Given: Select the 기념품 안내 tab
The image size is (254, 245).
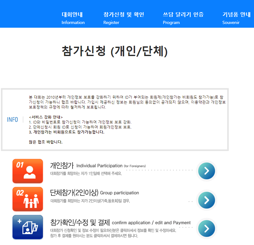Looking at the screenshot, I should pyautogui.click(x=237, y=14).
